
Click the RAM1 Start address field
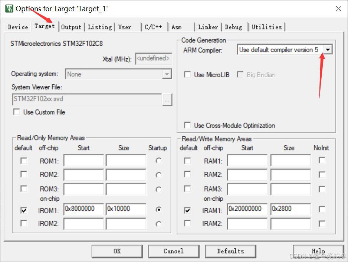(x=247, y=161)
